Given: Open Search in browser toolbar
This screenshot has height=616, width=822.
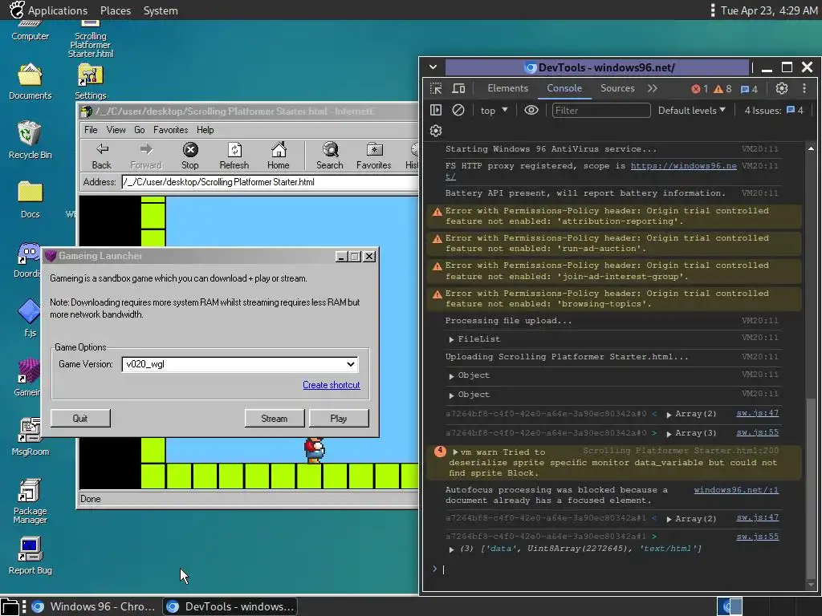Looking at the screenshot, I should click(x=330, y=156).
